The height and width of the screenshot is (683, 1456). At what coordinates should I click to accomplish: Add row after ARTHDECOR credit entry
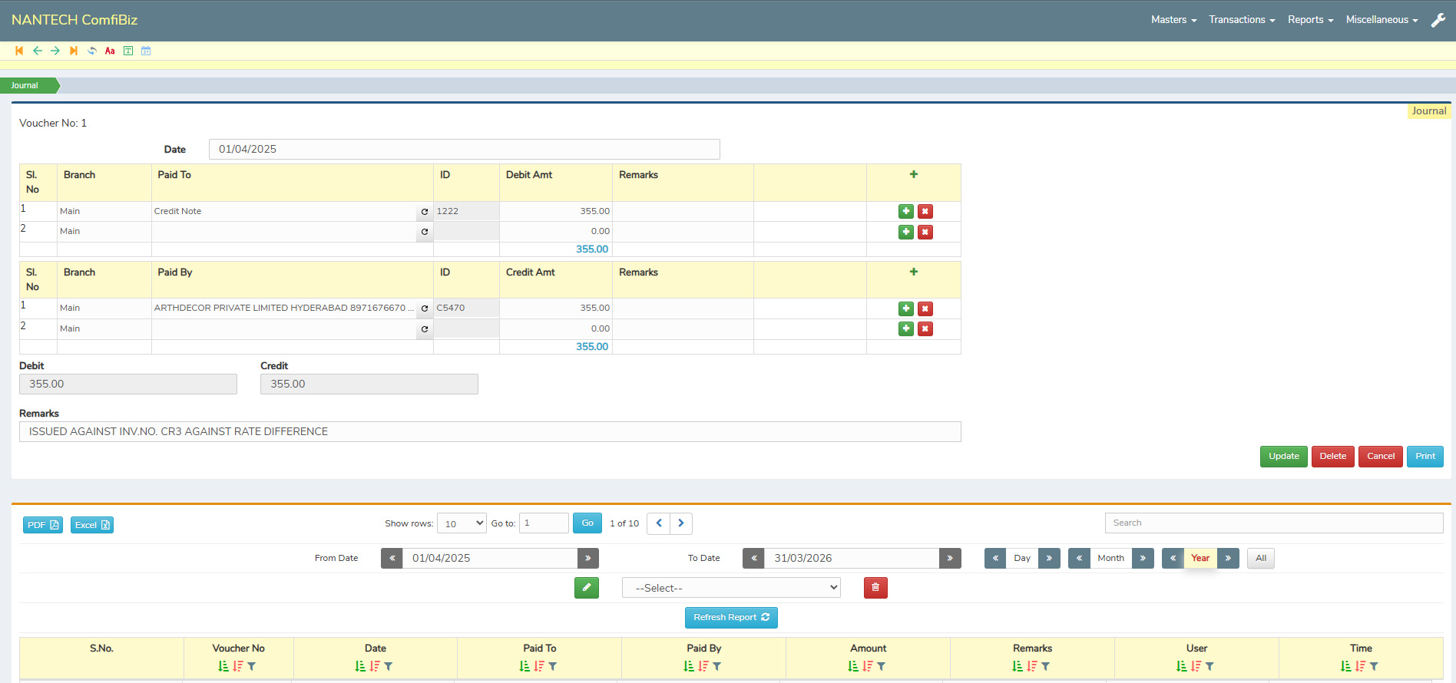pyautogui.click(x=906, y=309)
